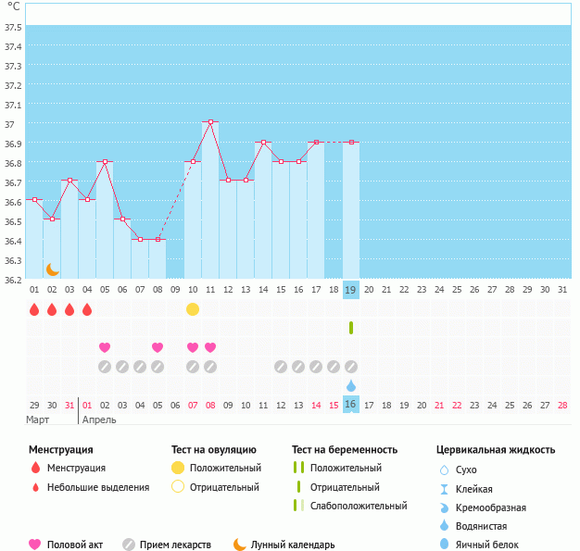Click the temperature point on cycle day 08
The height and width of the screenshot is (551, 580).
click(158, 239)
